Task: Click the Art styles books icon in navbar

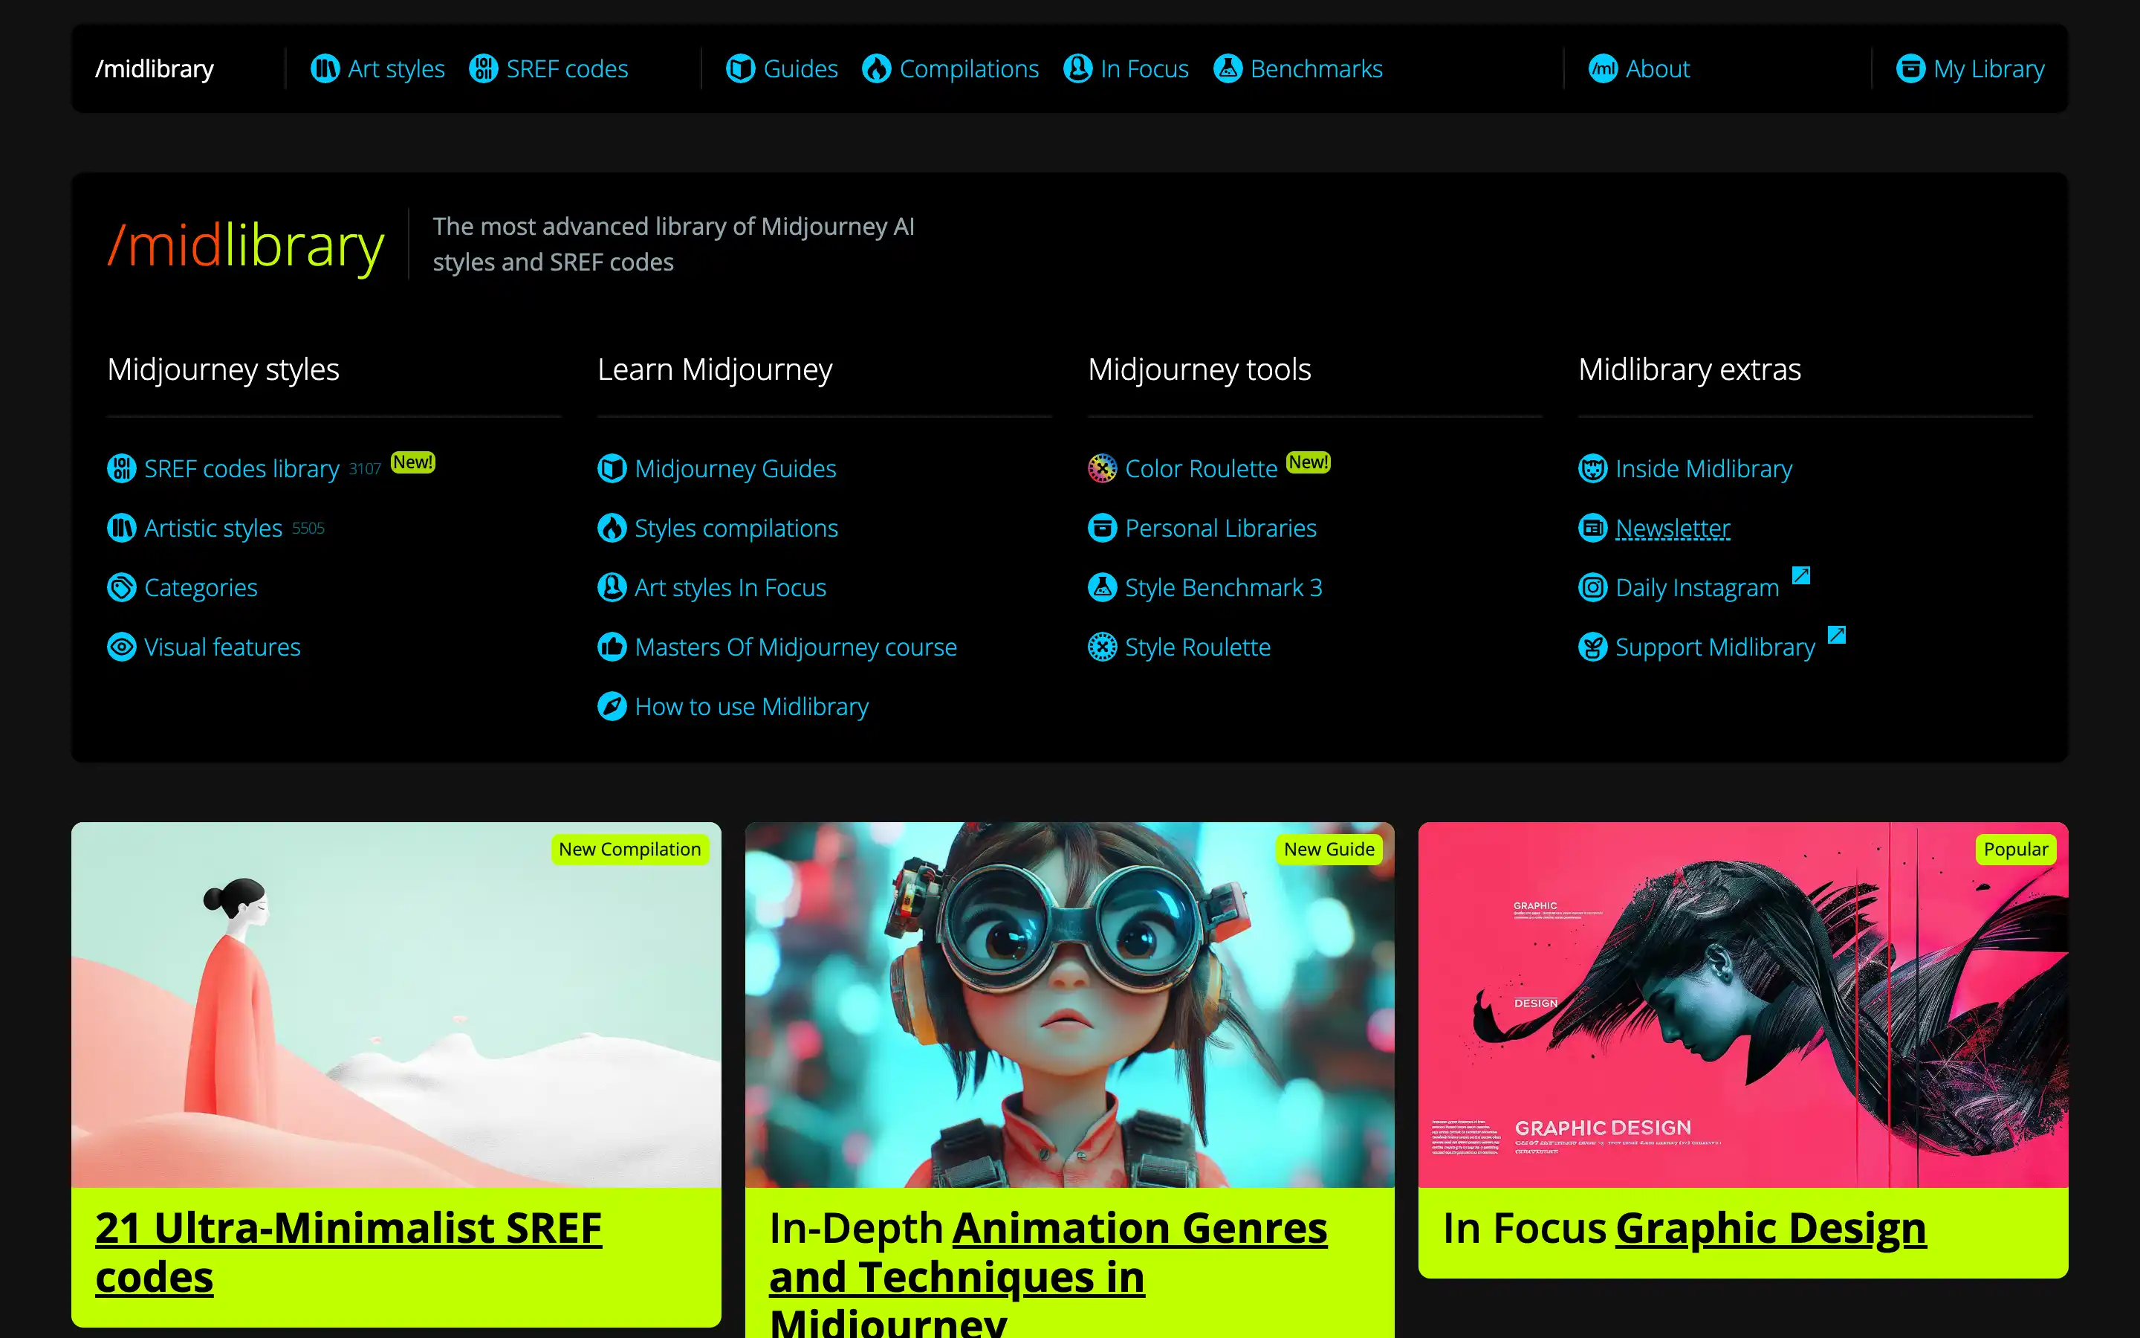Action: 325,68
